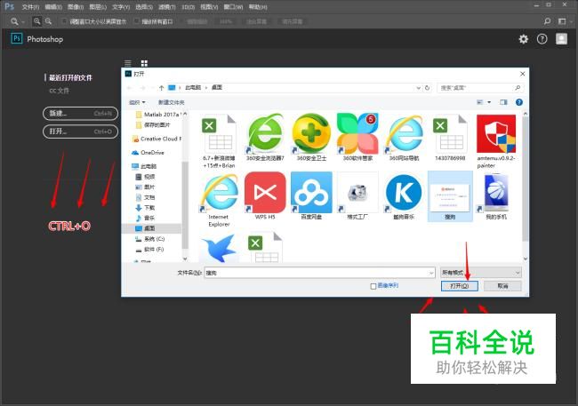Open the 滤镜 menu
Viewport: 578px width, 406px height.
click(167, 7)
